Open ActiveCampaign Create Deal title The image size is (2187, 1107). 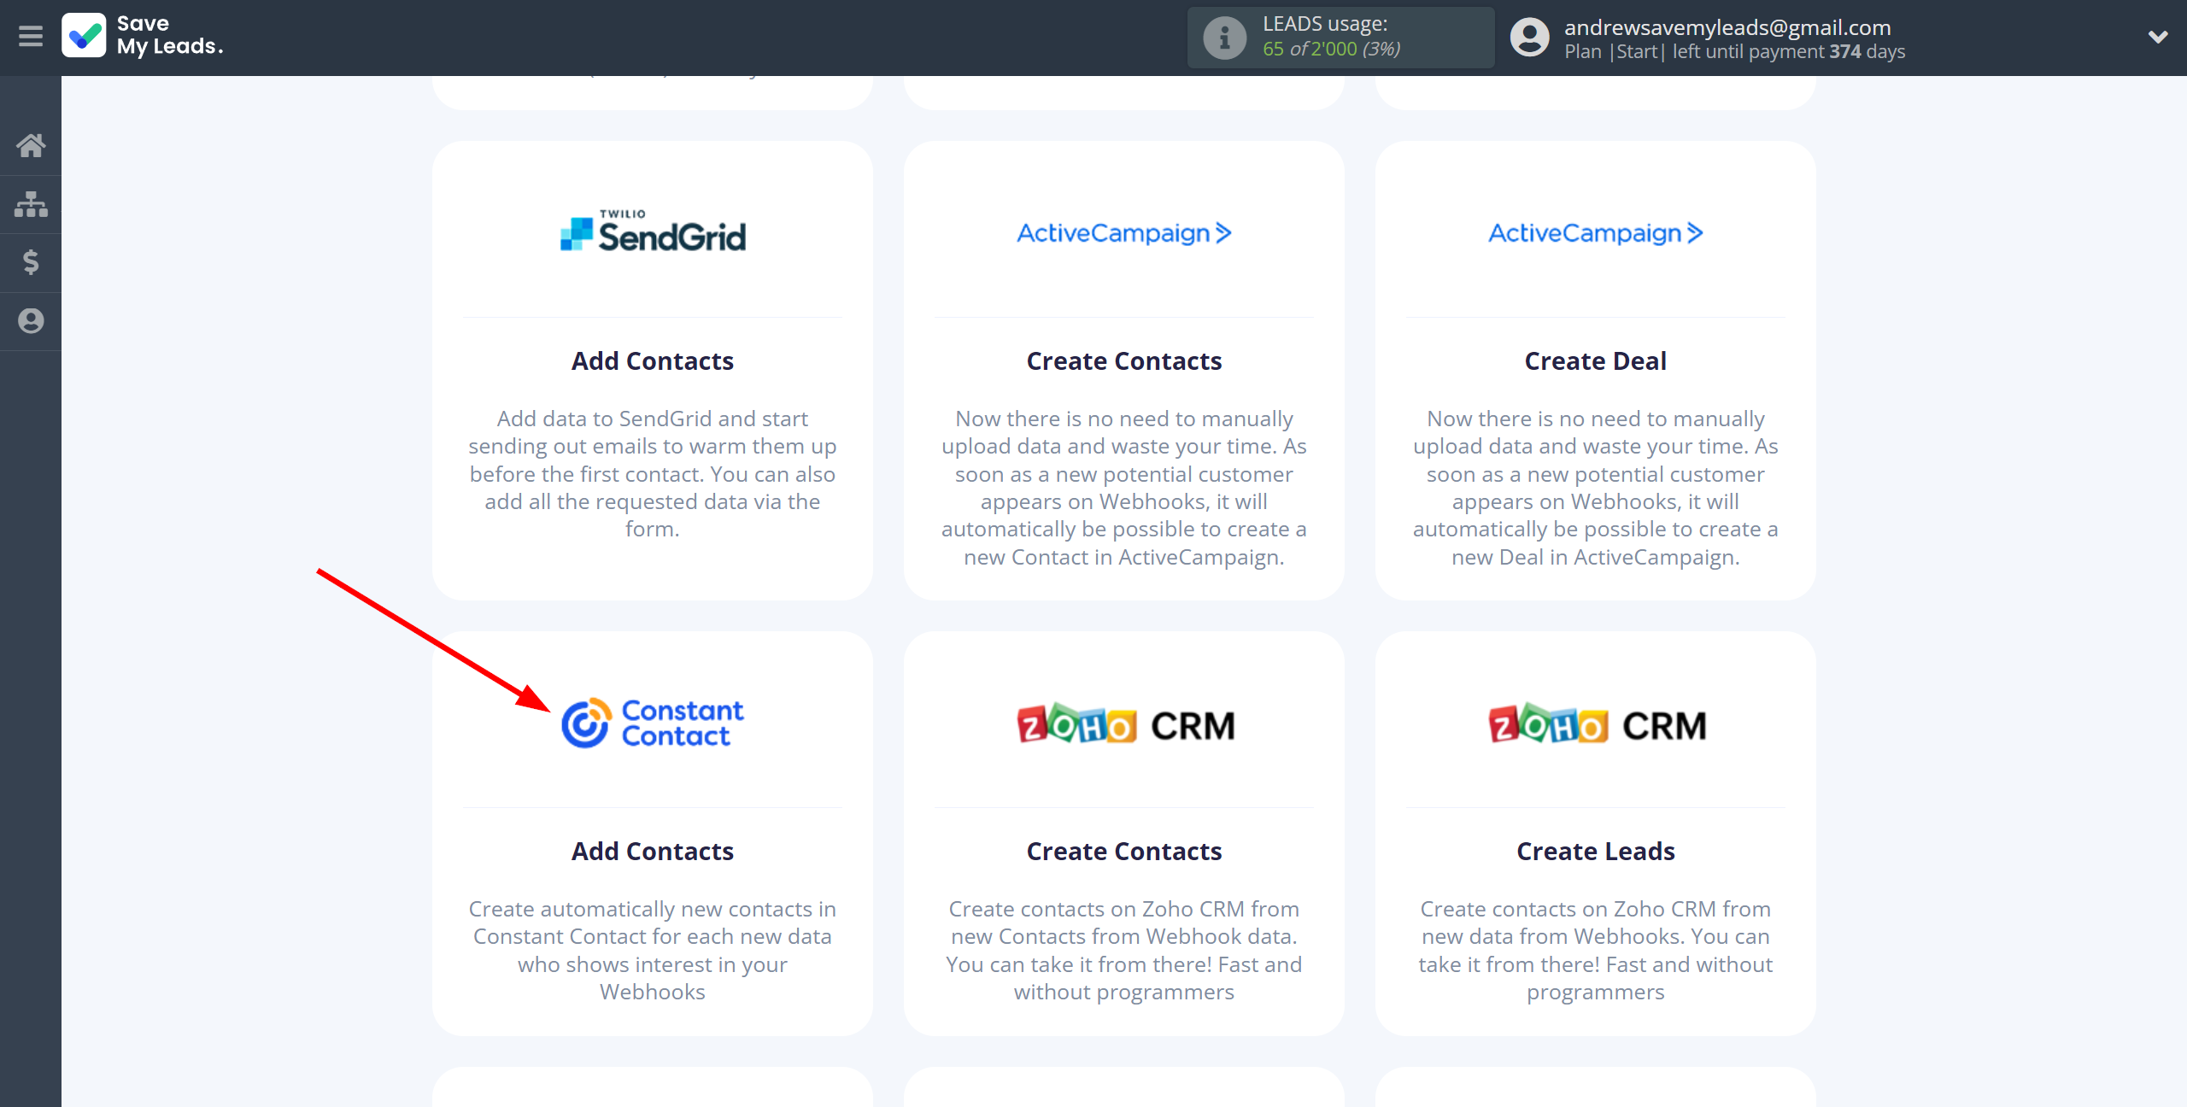click(x=1596, y=361)
